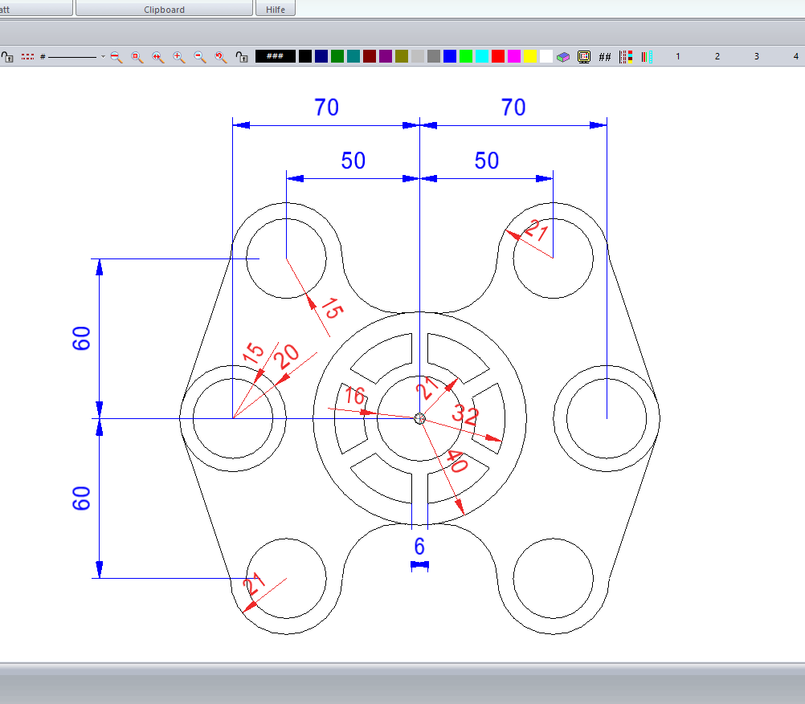Click the ## icon in toolbar
The image size is (805, 704).
[x=605, y=57]
